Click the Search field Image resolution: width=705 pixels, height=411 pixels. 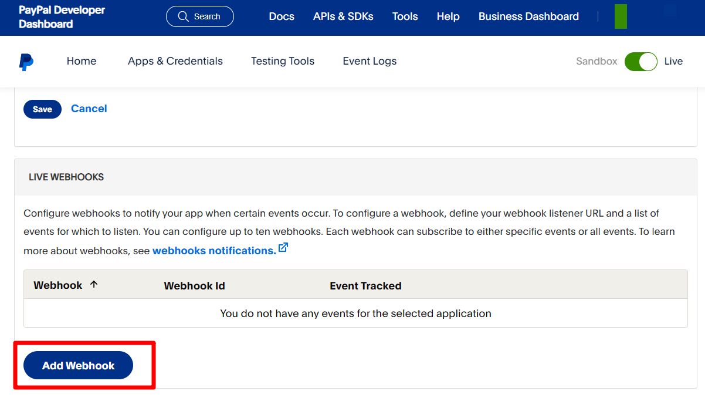(x=200, y=16)
